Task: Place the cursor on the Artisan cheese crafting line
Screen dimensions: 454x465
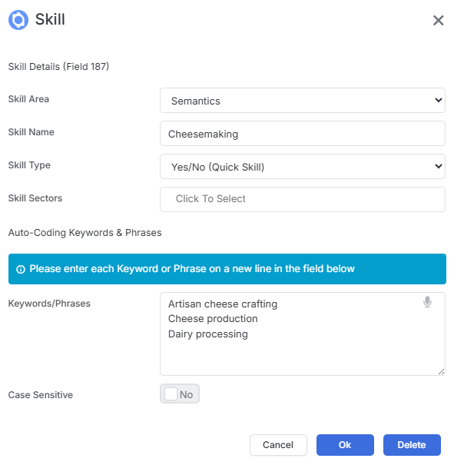Action: click(223, 304)
